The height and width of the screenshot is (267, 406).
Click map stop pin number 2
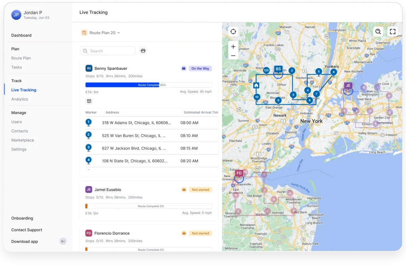coord(292,71)
